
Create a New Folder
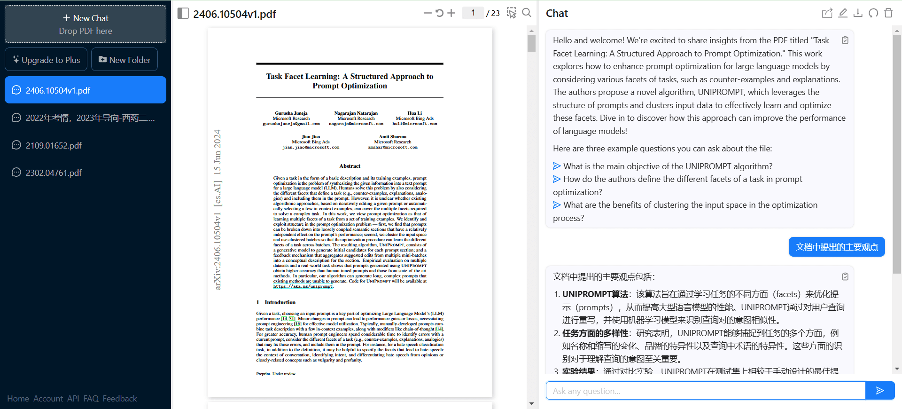[124, 60]
